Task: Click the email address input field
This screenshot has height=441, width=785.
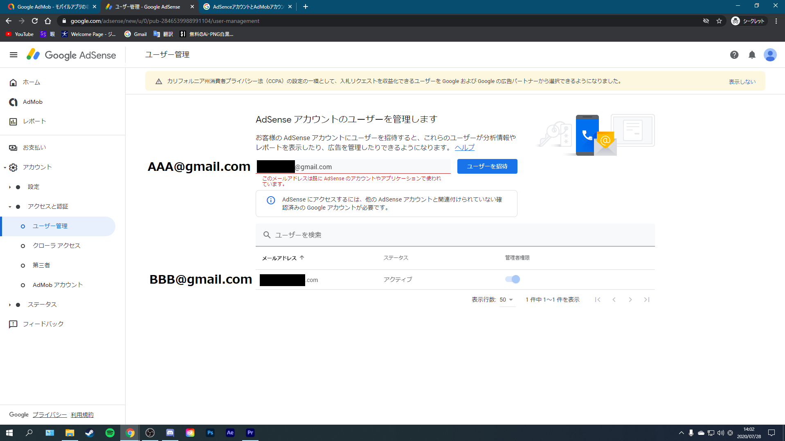Action: coord(353,166)
